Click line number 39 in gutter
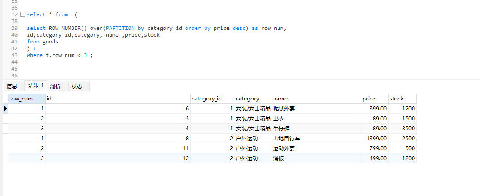 (x=14, y=28)
